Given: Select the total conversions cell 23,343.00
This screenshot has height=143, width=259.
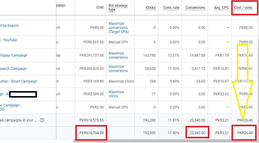Looking at the screenshot, I should coord(197,133).
